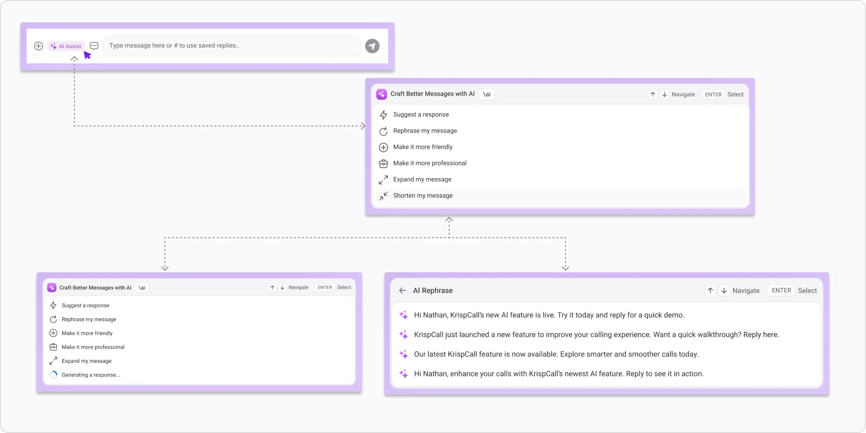Viewport: 866px width, 433px height.
Task: Click the rephrase refresh icon in top menu panel
Action: click(383, 131)
